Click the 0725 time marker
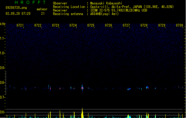Screen dimensions: 186x118 [91, 25]
